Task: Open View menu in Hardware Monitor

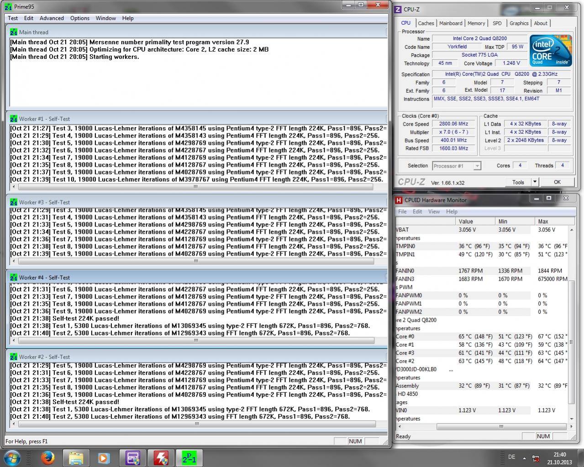Action: pos(434,212)
